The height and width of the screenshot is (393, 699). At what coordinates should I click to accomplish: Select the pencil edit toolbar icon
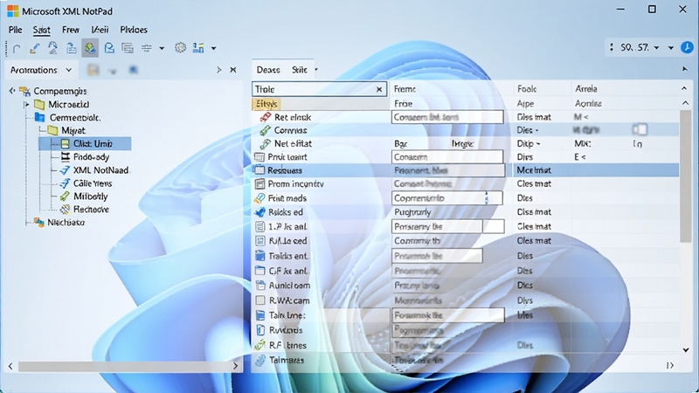click(34, 48)
